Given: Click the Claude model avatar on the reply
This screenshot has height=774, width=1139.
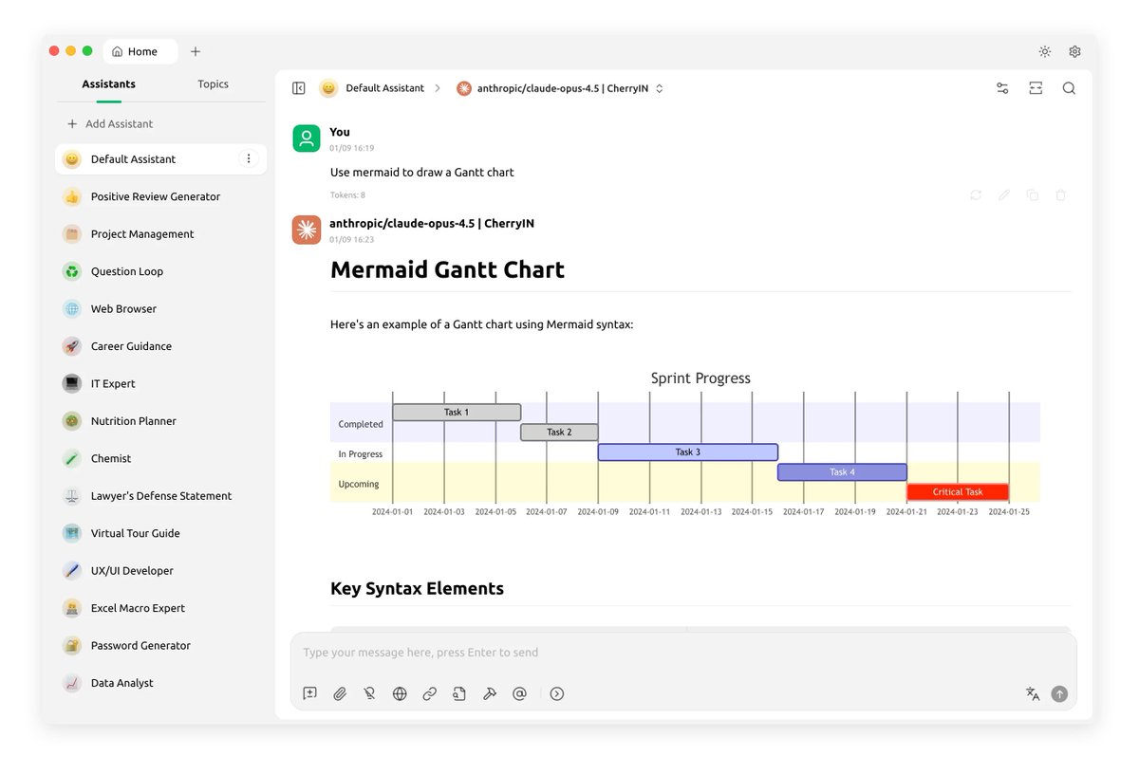Looking at the screenshot, I should (307, 230).
